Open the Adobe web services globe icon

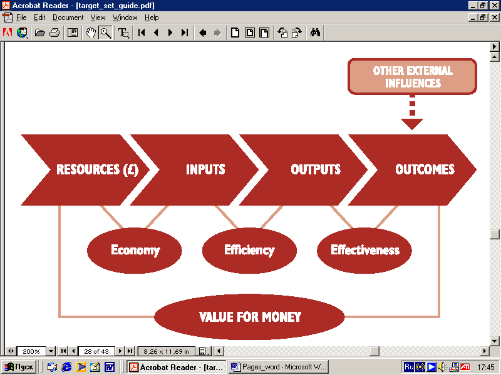pyautogui.click(x=23, y=32)
